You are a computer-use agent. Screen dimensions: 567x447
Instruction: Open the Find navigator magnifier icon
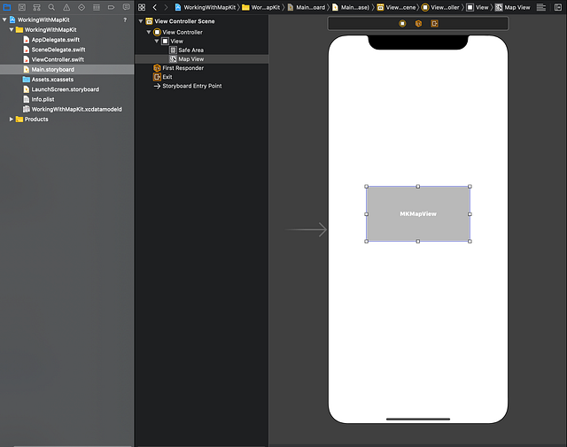pos(51,7)
